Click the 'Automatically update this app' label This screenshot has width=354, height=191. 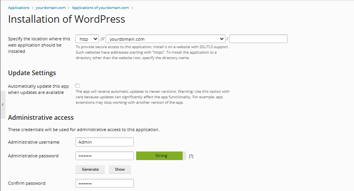pos(38,89)
